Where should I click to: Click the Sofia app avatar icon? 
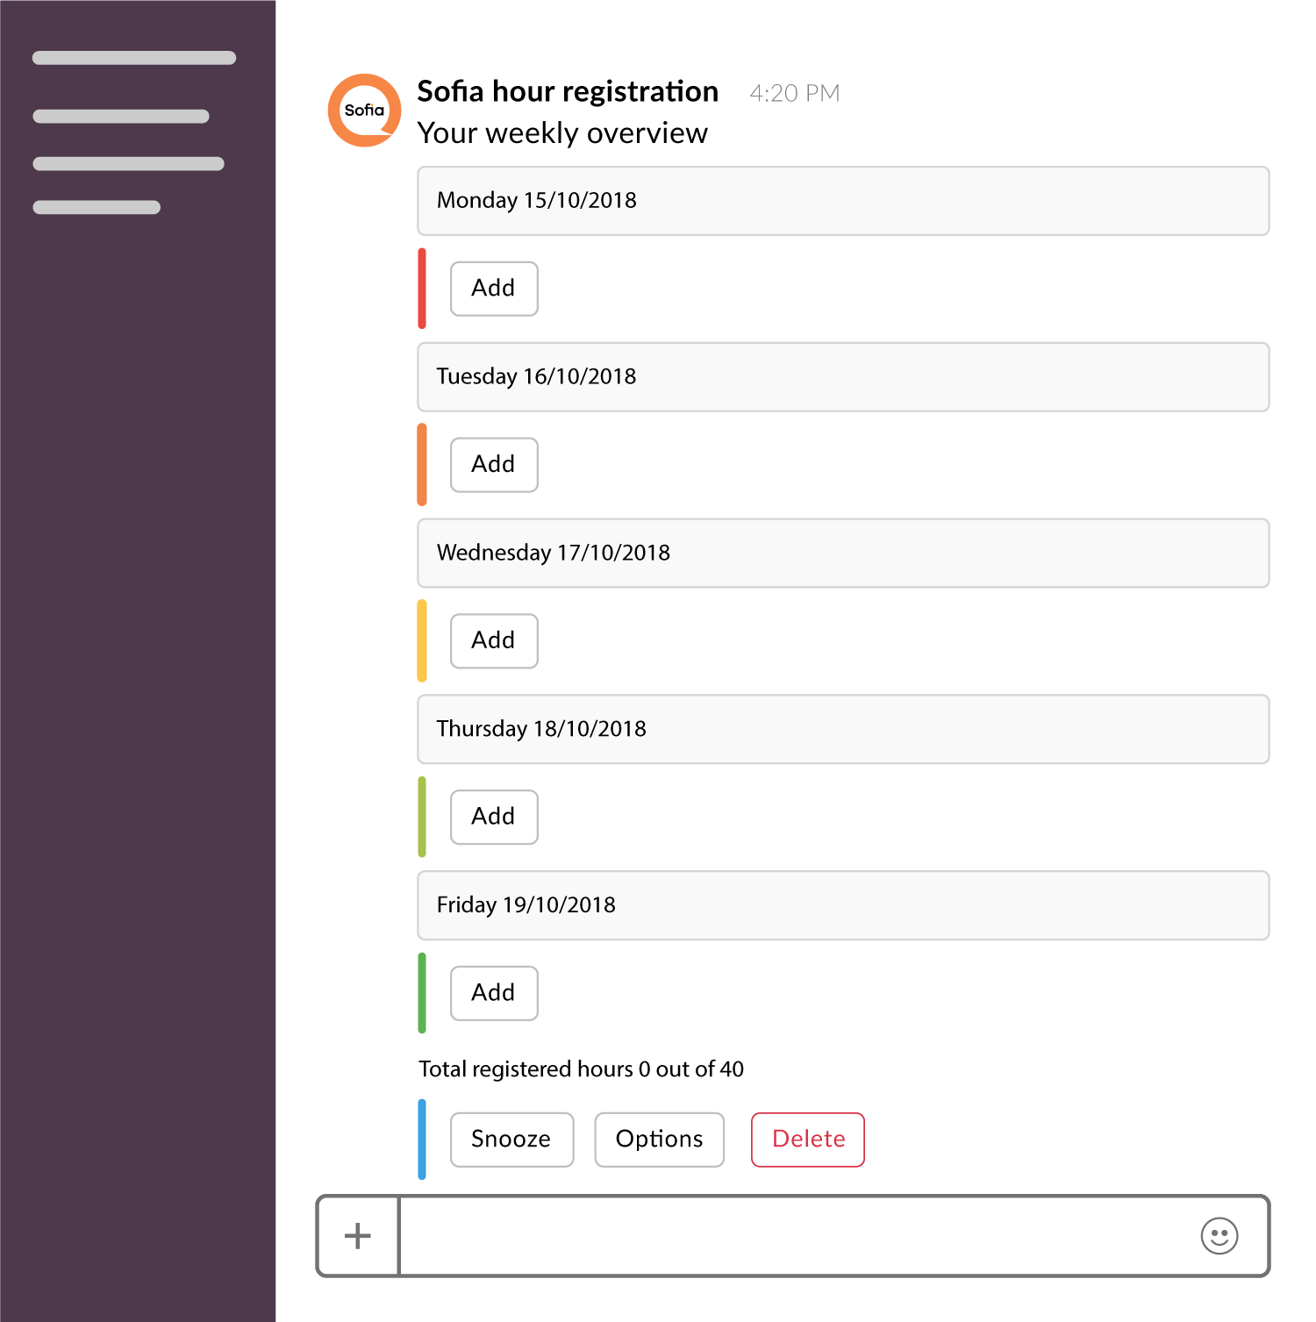tap(364, 111)
